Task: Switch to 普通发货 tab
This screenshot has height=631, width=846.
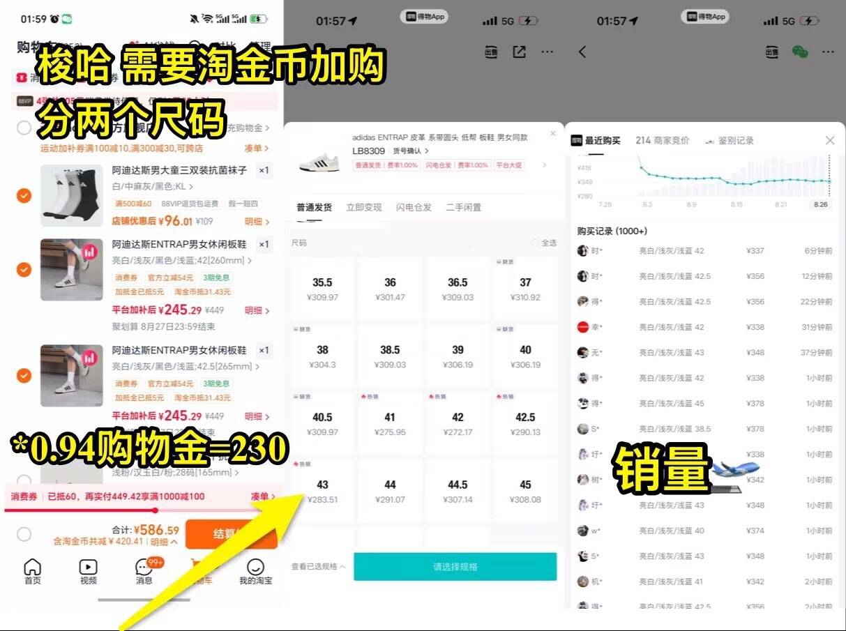Action: [x=315, y=207]
